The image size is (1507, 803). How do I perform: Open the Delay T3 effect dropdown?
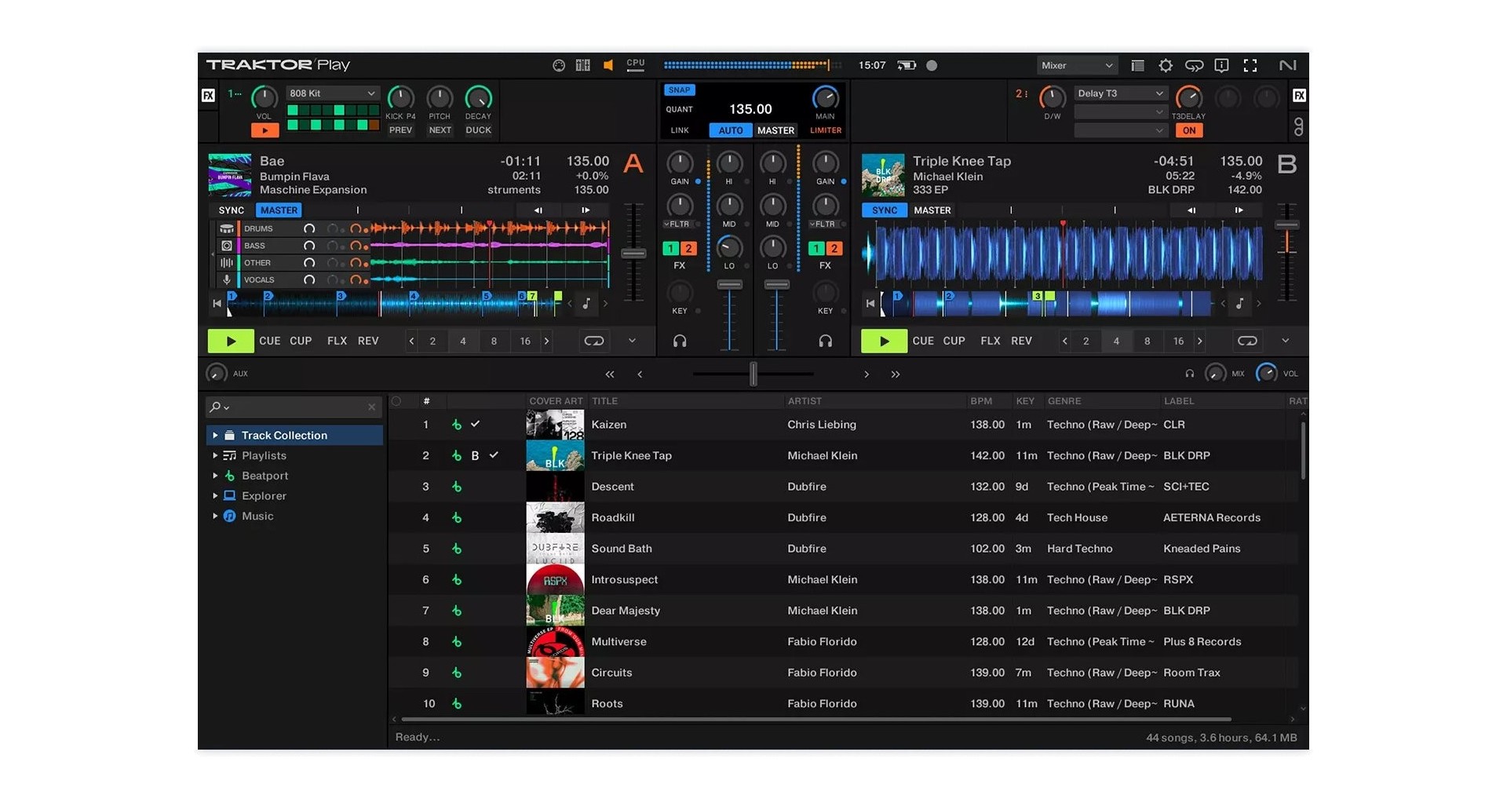pyautogui.click(x=1120, y=93)
